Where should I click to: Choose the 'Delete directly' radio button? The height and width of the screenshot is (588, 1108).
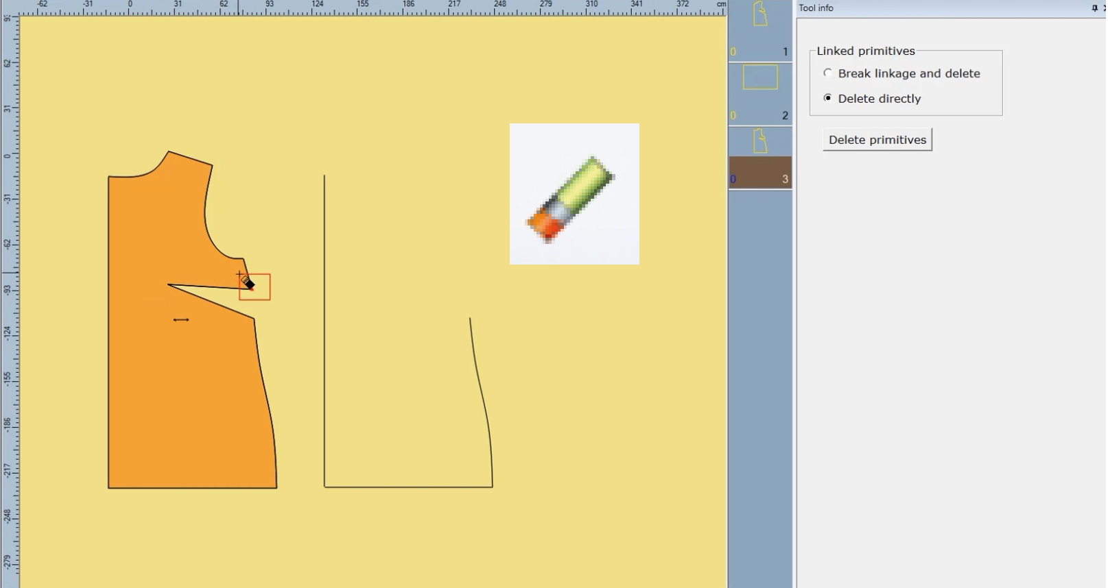coord(872,98)
